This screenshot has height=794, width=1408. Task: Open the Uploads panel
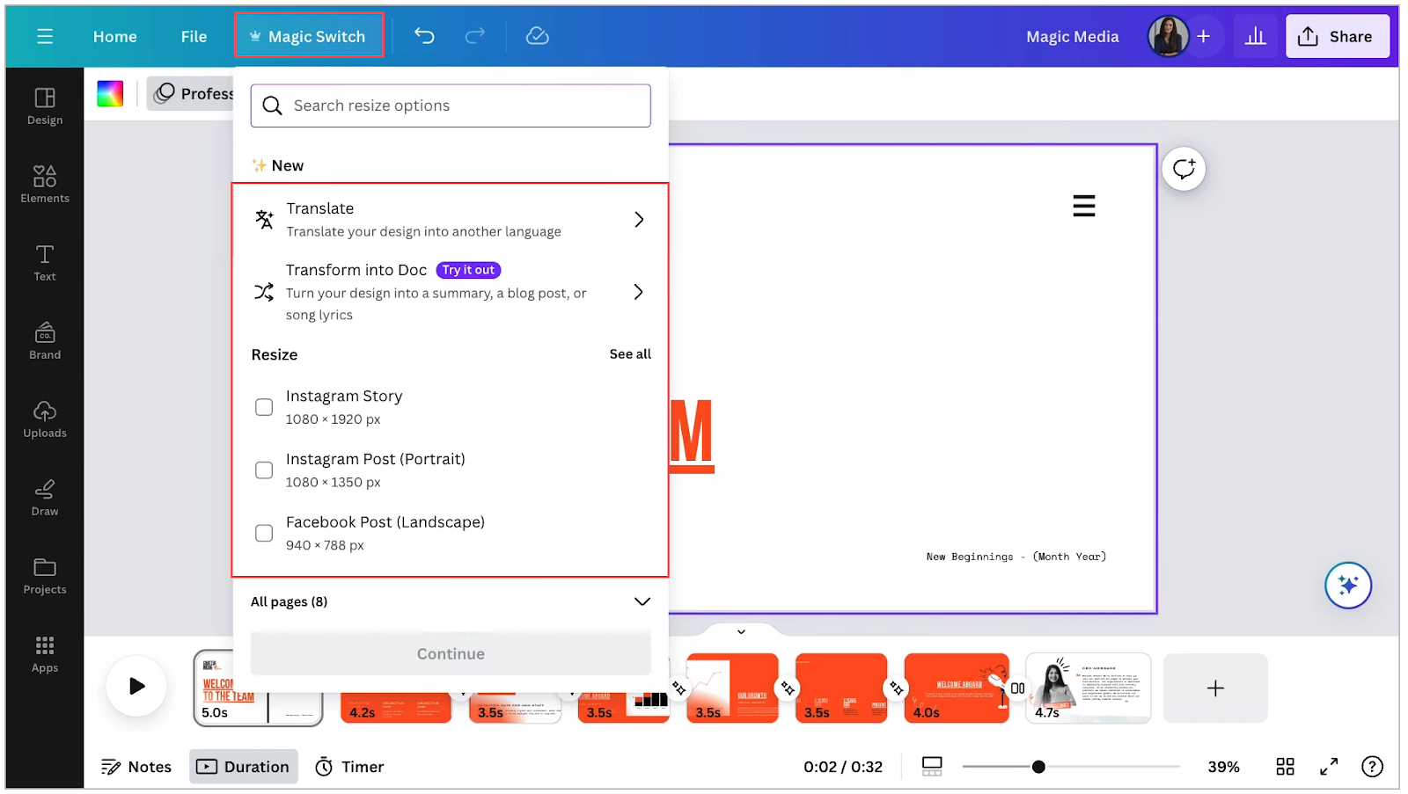click(45, 419)
